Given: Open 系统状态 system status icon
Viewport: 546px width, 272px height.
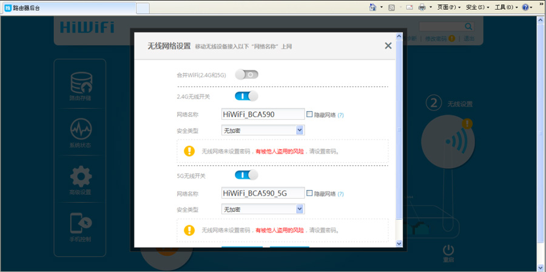Looking at the screenshot, I should pyautogui.click(x=81, y=134).
